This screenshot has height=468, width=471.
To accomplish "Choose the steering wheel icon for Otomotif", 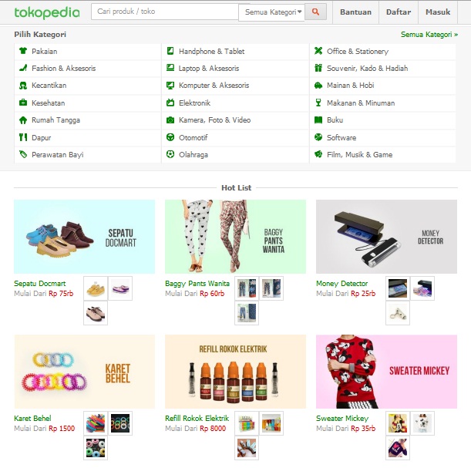I will coord(170,137).
